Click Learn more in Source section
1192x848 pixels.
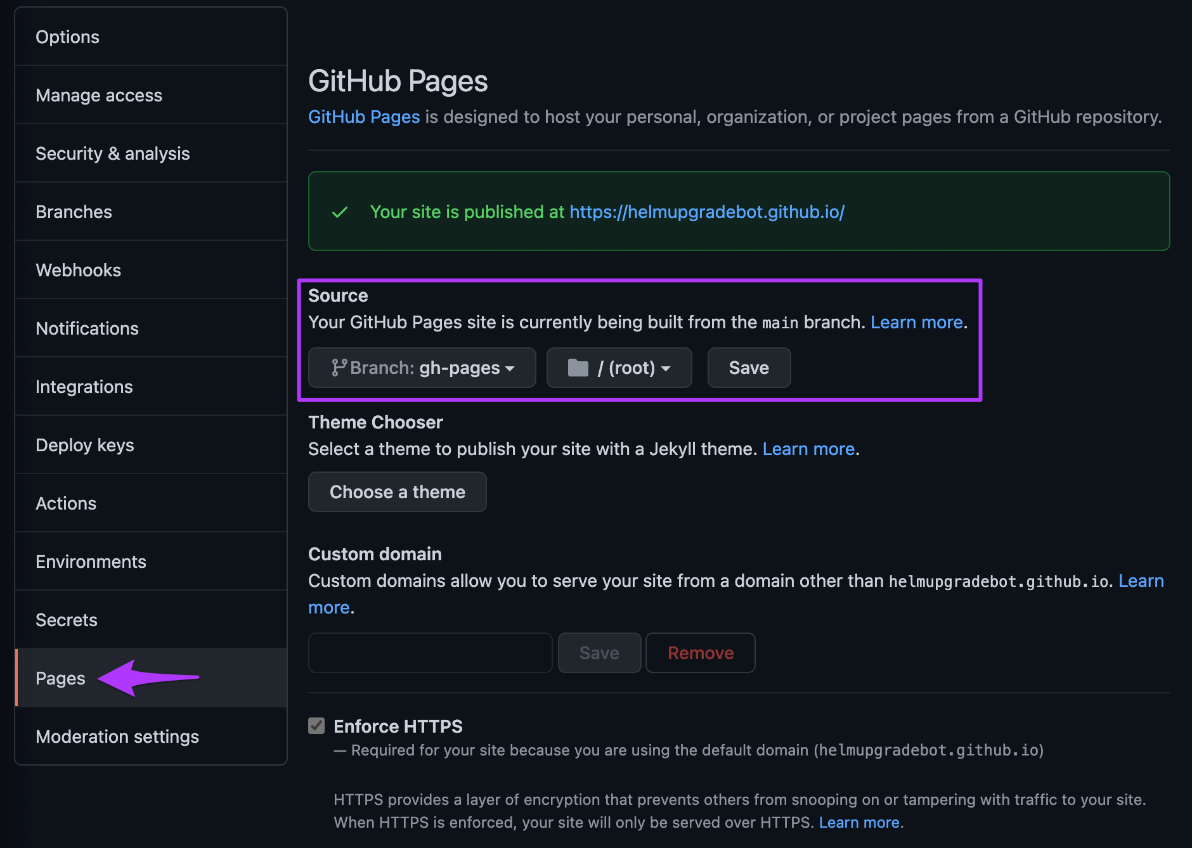point(917,322)
